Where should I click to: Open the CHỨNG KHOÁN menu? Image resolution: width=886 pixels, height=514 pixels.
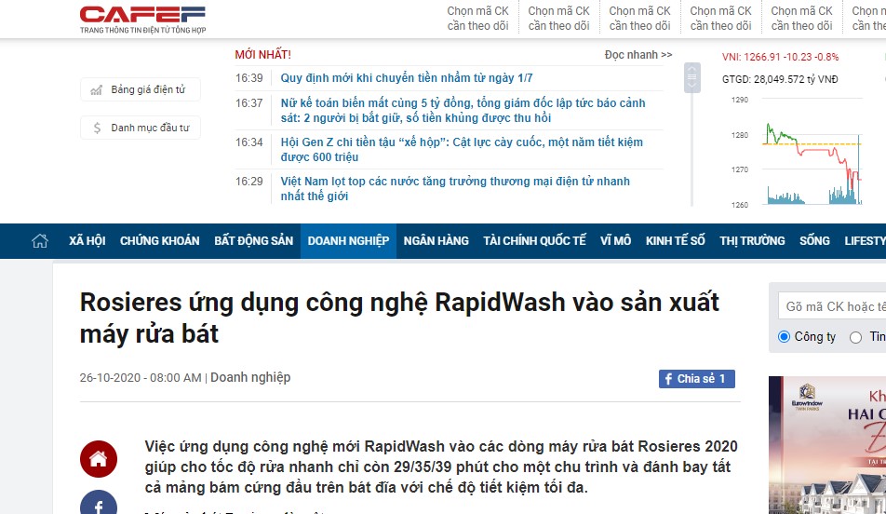pyautogui.click(x=159, y=241)
